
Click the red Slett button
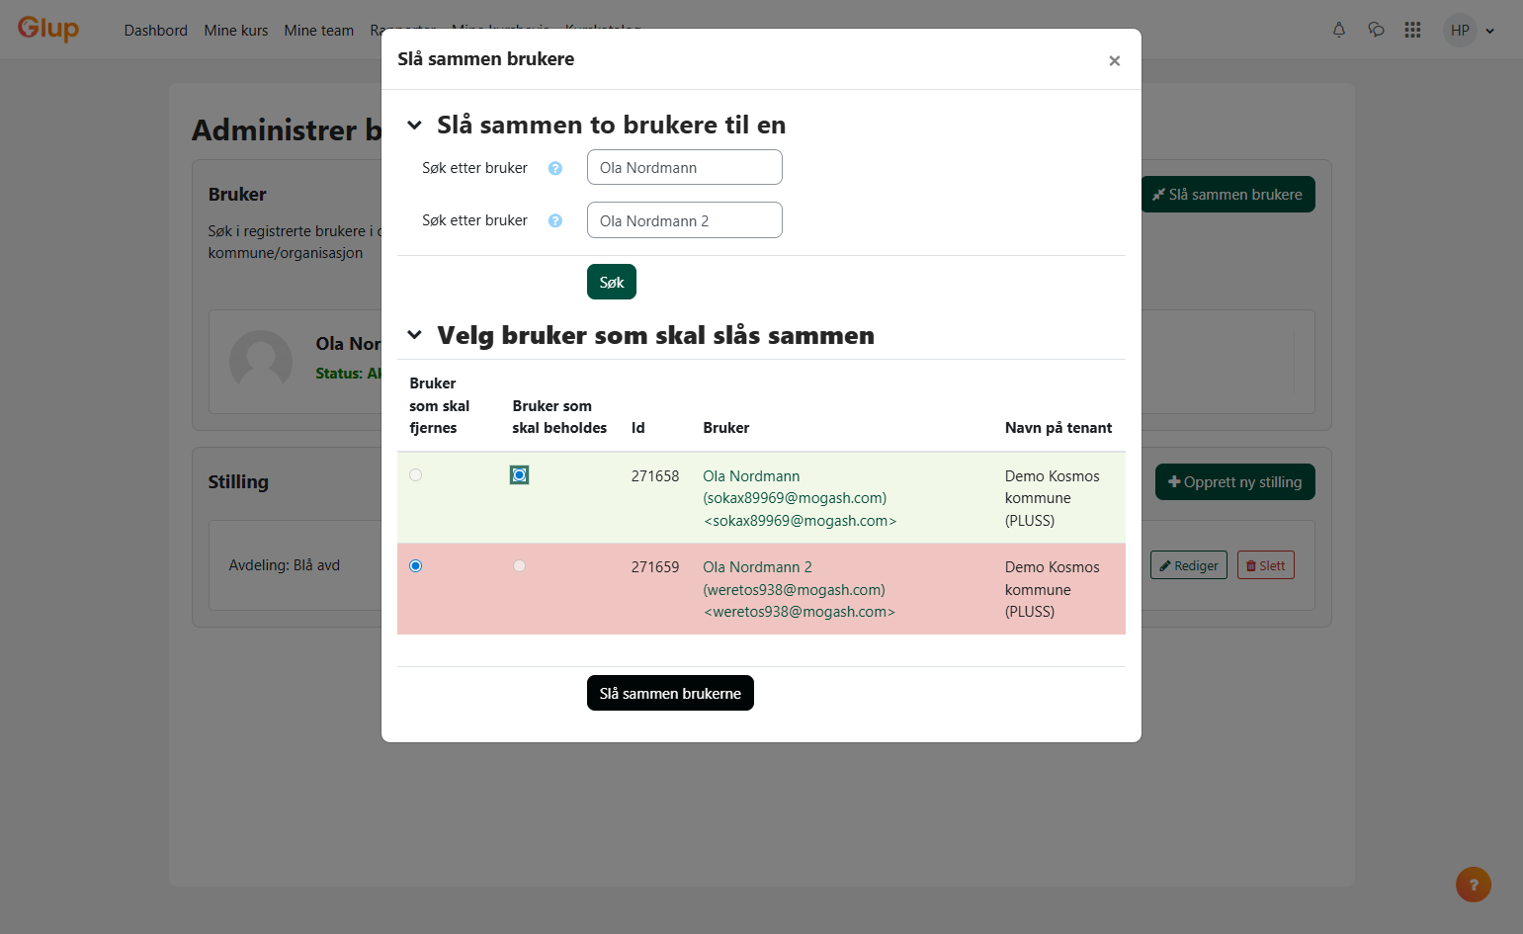pos(1266,565)
